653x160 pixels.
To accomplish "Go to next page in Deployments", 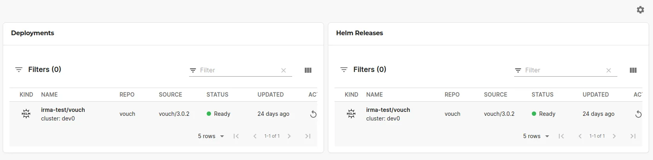I will click(289, 136).
